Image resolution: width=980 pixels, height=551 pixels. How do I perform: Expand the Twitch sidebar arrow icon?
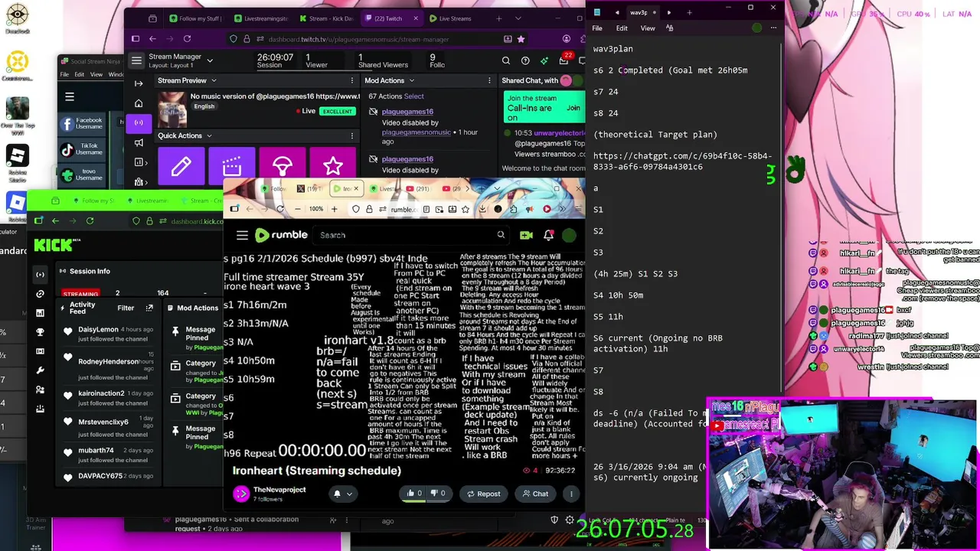[139, 83]
